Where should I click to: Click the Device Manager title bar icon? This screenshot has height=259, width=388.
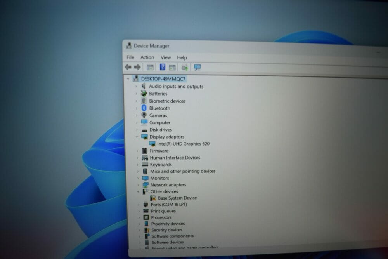click(x=129, y=45)
